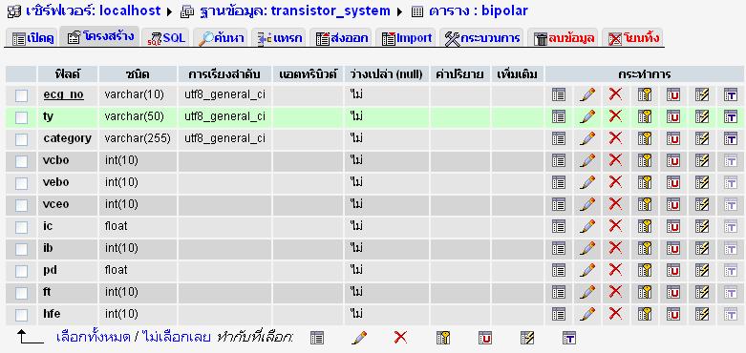Tick the checkbox for ecg_no field

click(x=21, y=95)
